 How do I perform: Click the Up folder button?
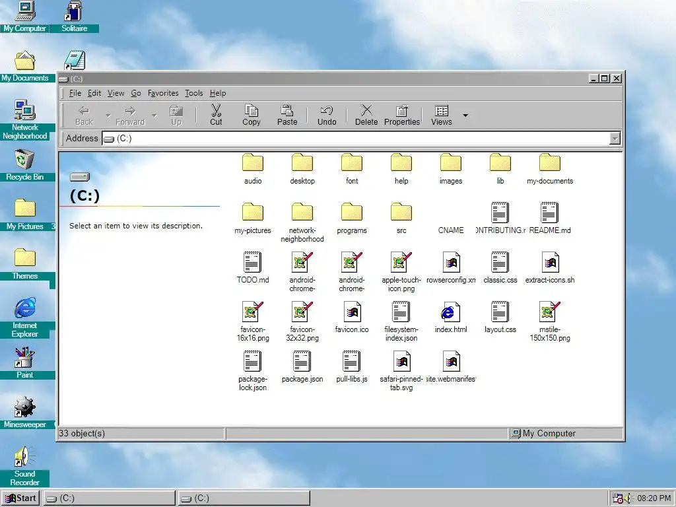pos(176,115)
